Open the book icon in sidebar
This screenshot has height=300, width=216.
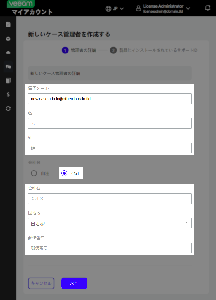click(x=8, y=81)
